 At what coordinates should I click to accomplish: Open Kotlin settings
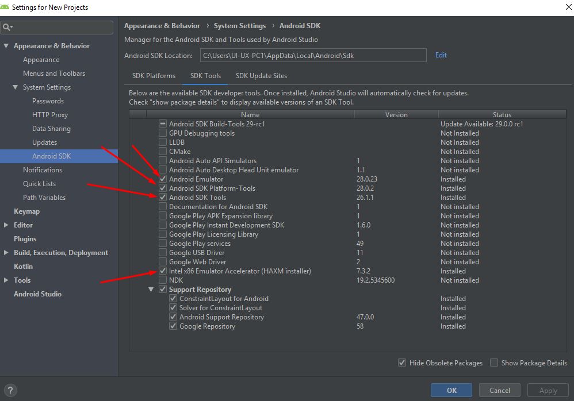(x=23, y=266)
